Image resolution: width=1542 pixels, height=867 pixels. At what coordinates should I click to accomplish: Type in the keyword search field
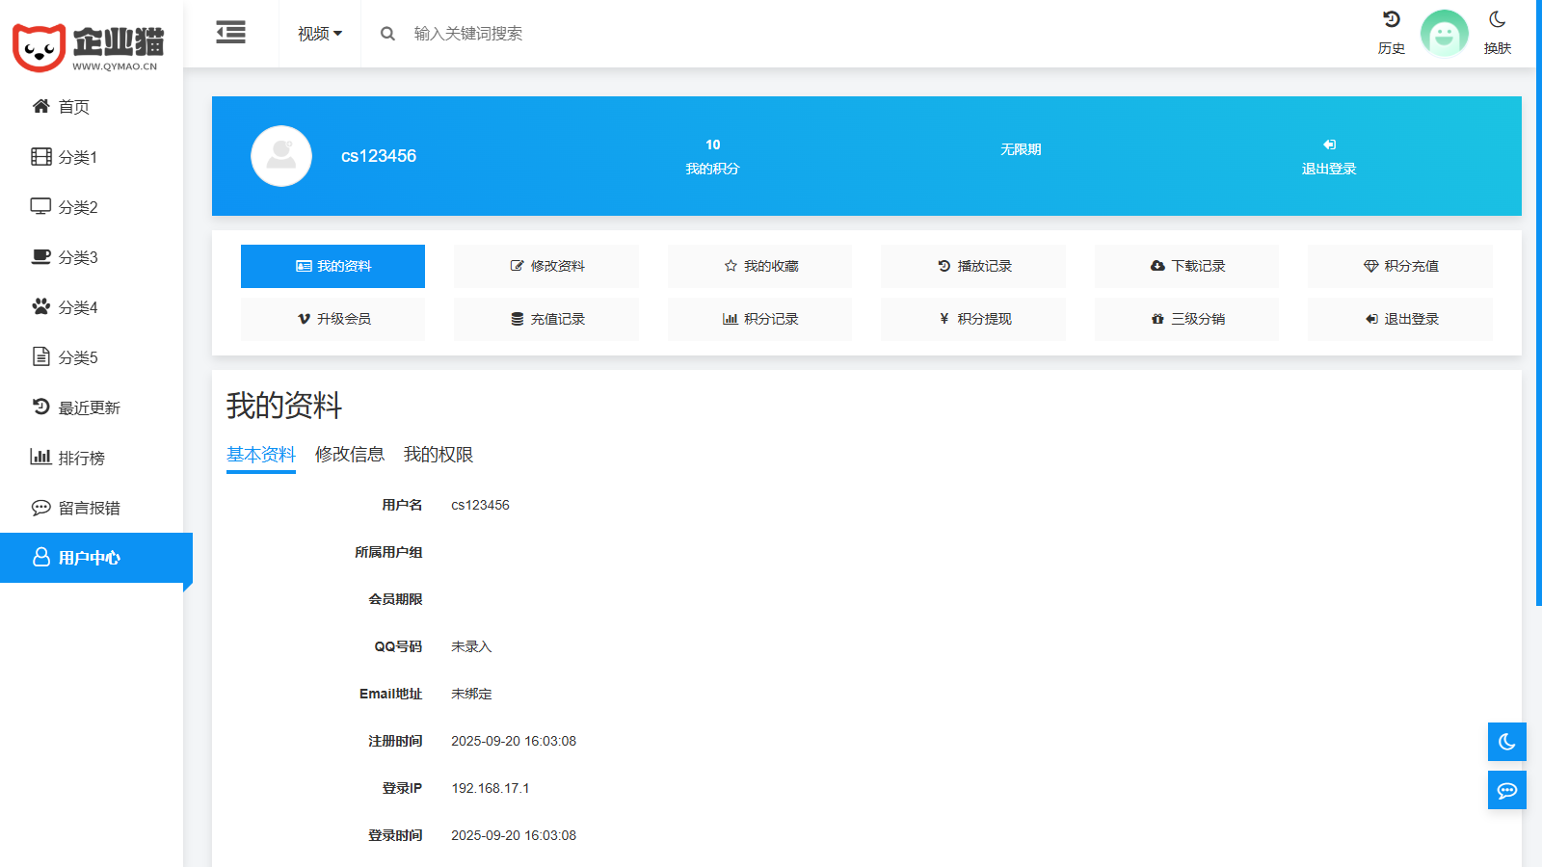578,34
